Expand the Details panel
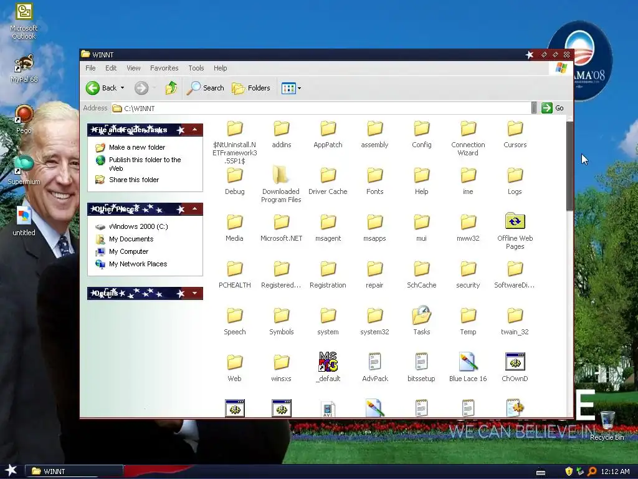This screenshot has width=638, height=479. coord(194,293)
